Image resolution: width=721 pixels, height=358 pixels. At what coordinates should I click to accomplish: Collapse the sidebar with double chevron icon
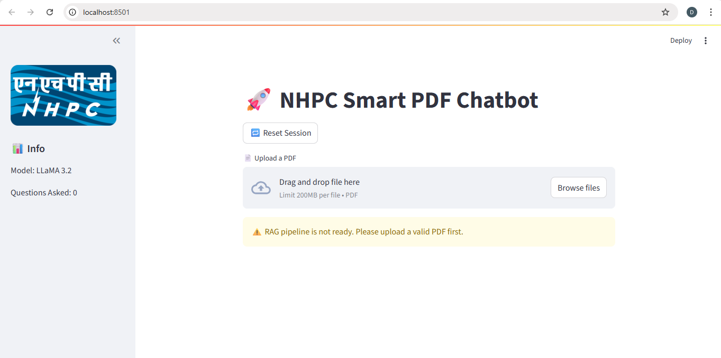point(116,41)
